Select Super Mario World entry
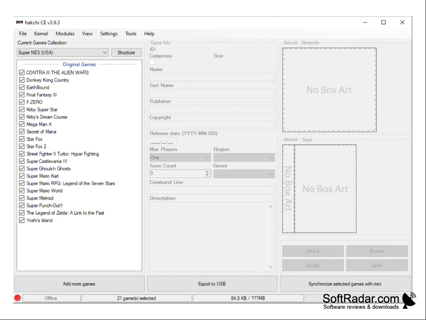Viewport: 426px width, 320px height. click(x=44, y=191)
